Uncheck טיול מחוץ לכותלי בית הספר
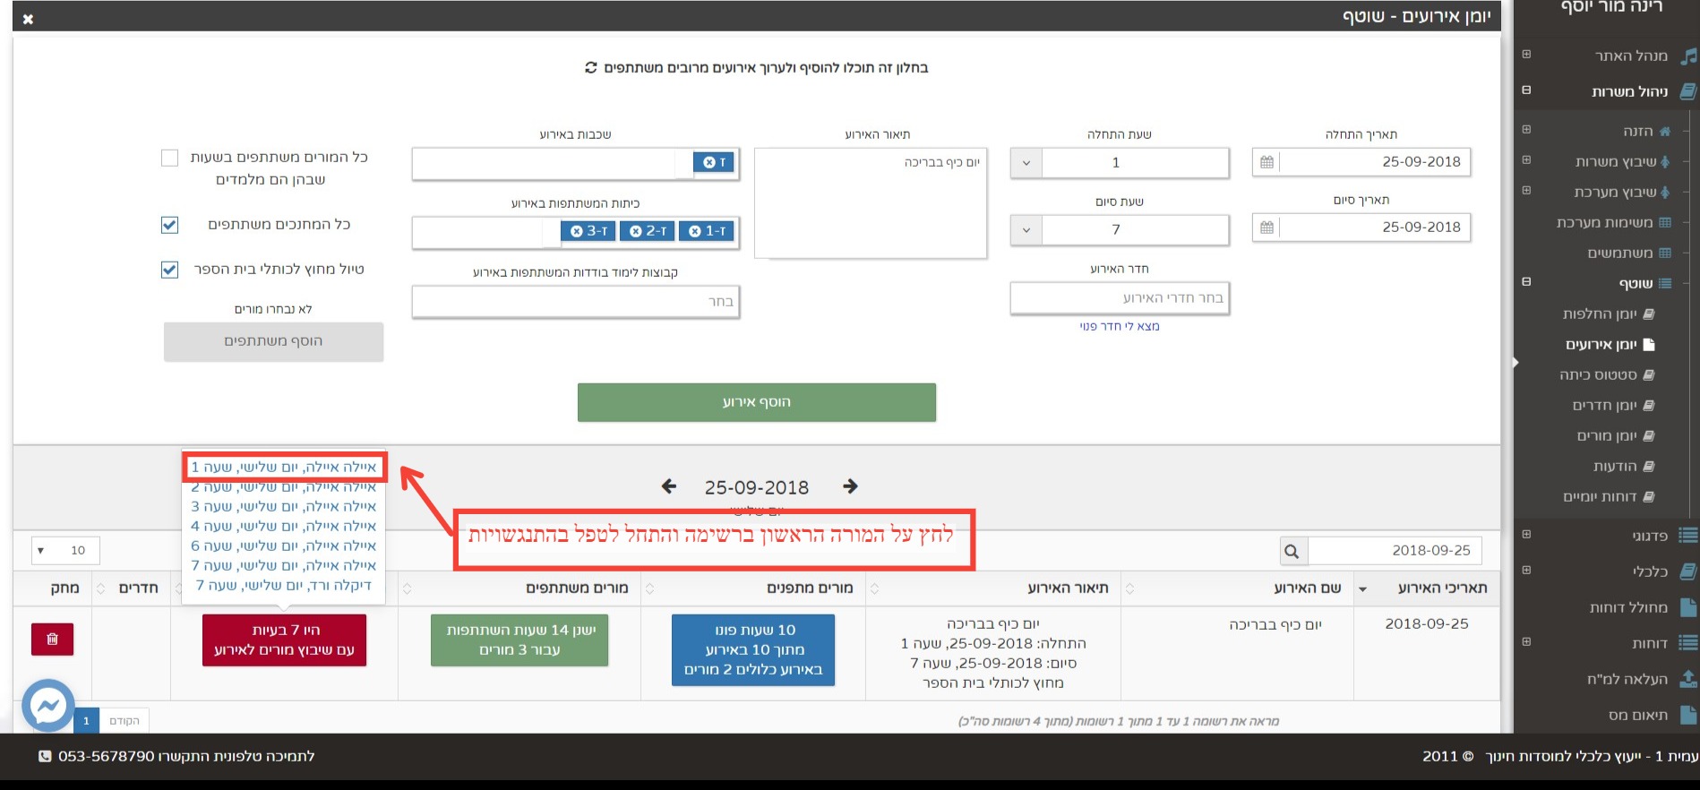The image size is (1700, 790). [169, 269]
